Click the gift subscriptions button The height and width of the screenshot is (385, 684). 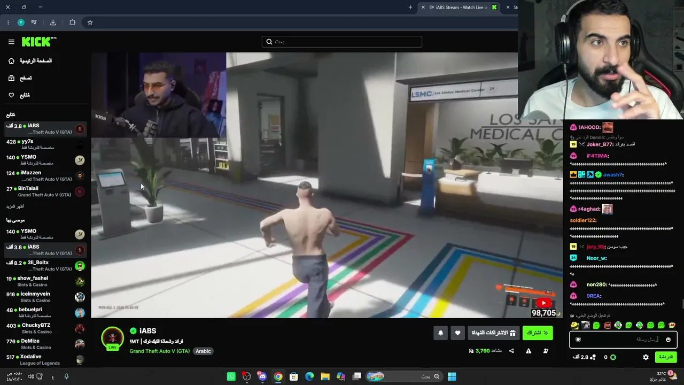[x=494, y=333]
